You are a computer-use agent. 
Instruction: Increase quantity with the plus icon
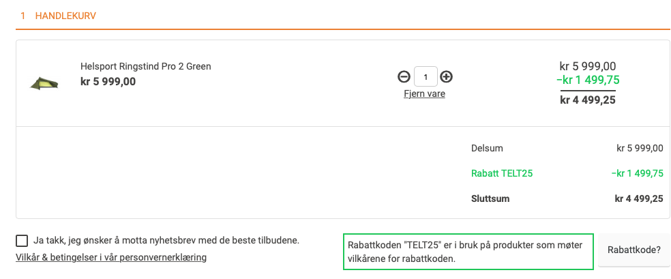pos(446,76)
